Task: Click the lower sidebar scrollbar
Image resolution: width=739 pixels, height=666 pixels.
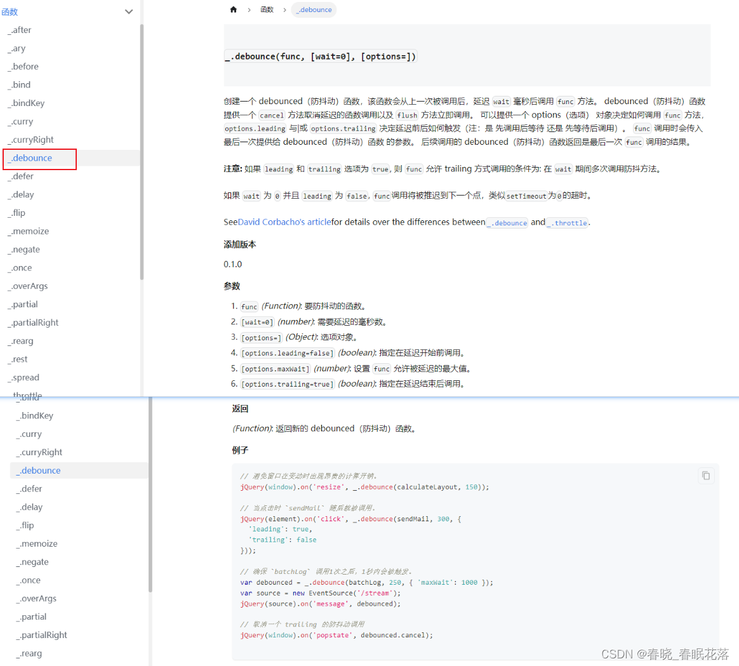Action: (x=150, y=495)
